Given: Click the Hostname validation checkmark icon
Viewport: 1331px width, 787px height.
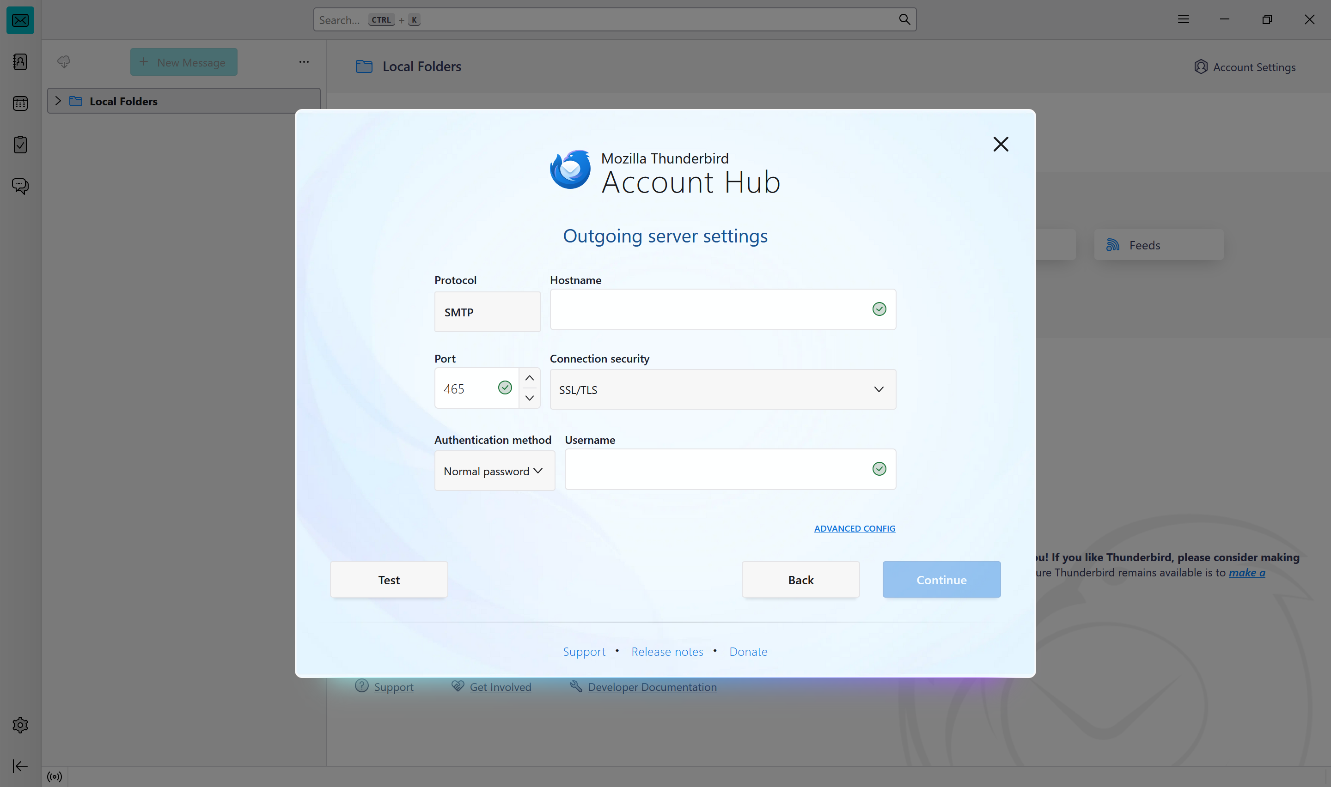Looking at the screenshot, I should point(879,309).
